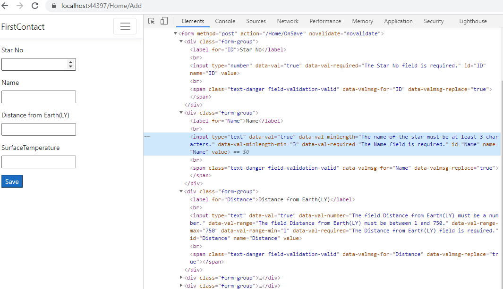Viewport: 503px width, 289px height.
Task: Click the browser back arrow
Action: 6,6
